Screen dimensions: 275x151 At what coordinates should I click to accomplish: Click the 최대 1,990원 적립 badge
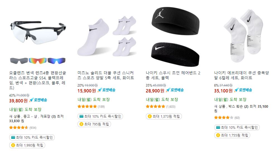pyautogui.click(x=27, y=145)
